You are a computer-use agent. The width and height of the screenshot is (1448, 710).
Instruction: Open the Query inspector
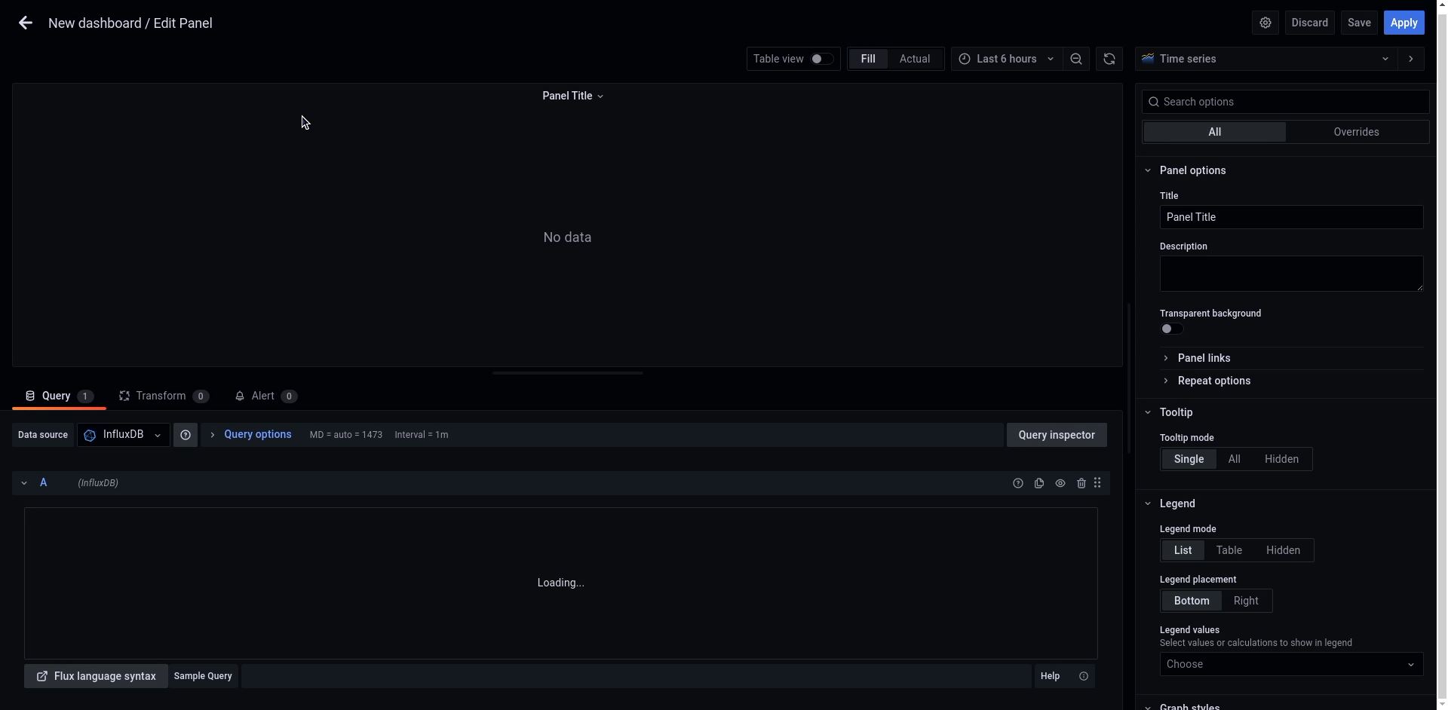pyautogui.click(x=1056, y=435)
